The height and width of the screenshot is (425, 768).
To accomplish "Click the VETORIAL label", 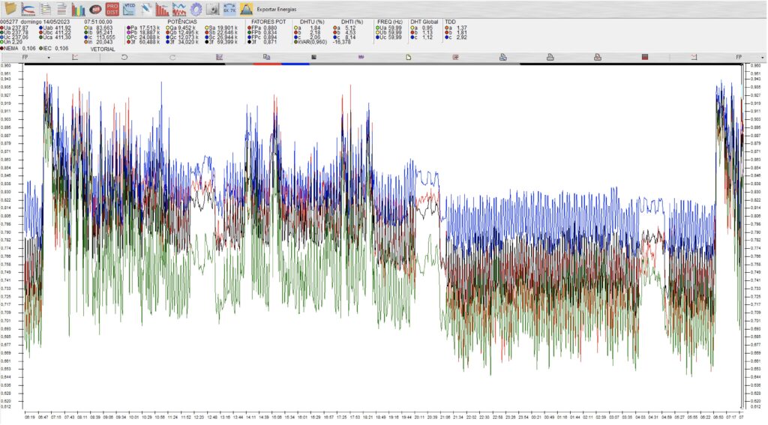I will coord(102,48).
